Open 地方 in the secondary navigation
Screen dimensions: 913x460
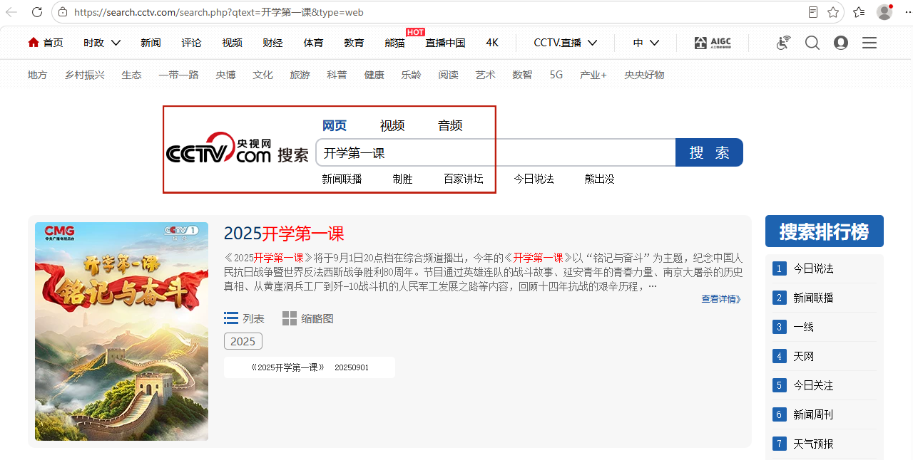pyautogui.click(x=38, y=75)
